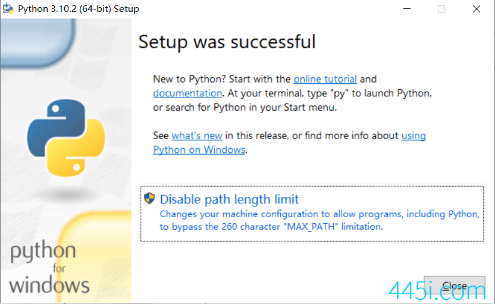Click the blue rounded shape in sidebar top
This screenshot has width=495, height=304.
pos(37,42)
